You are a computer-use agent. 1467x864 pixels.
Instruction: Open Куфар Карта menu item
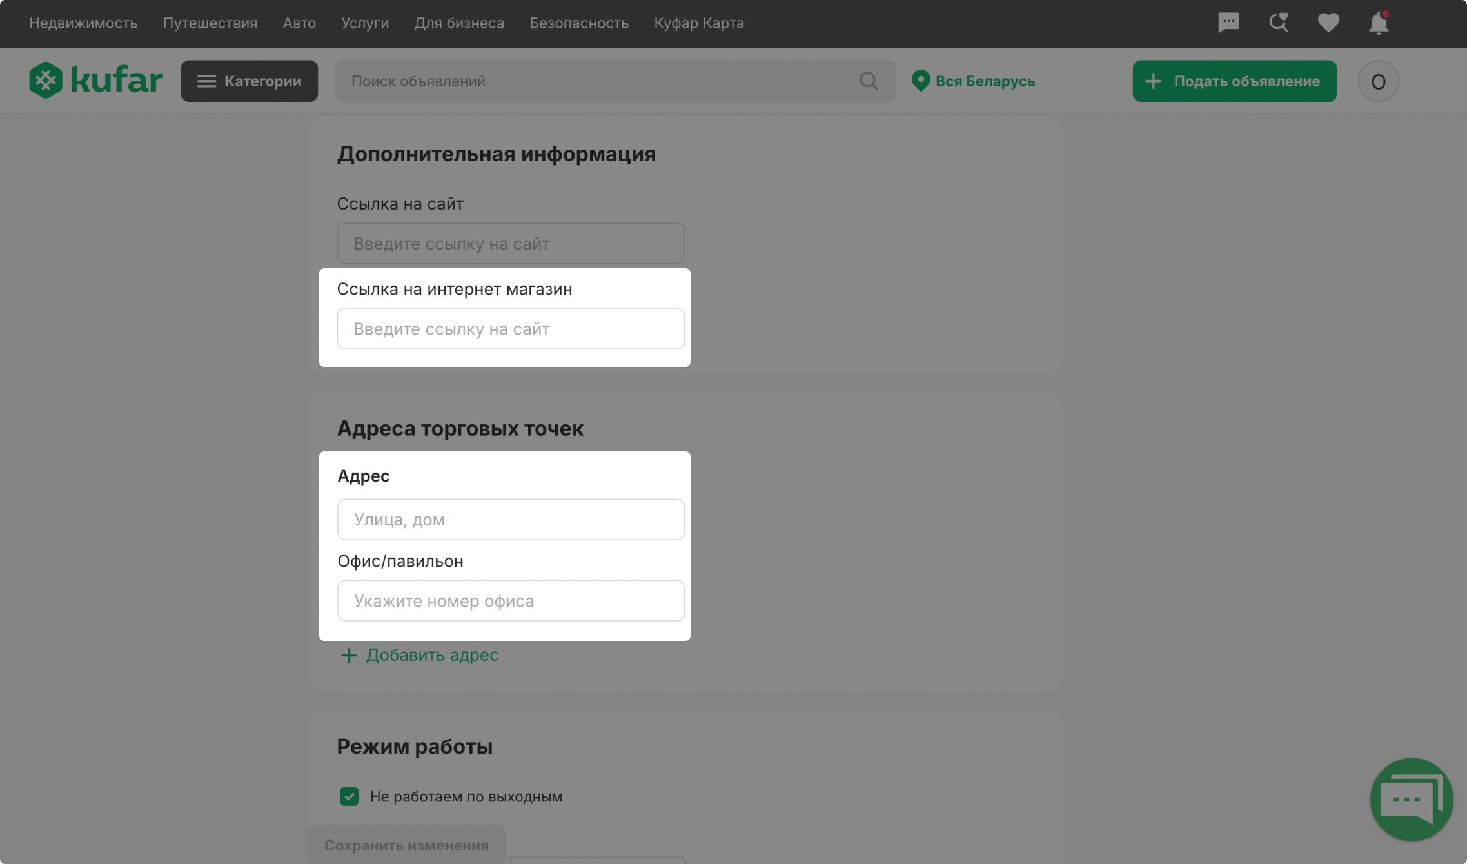point(698,23)
